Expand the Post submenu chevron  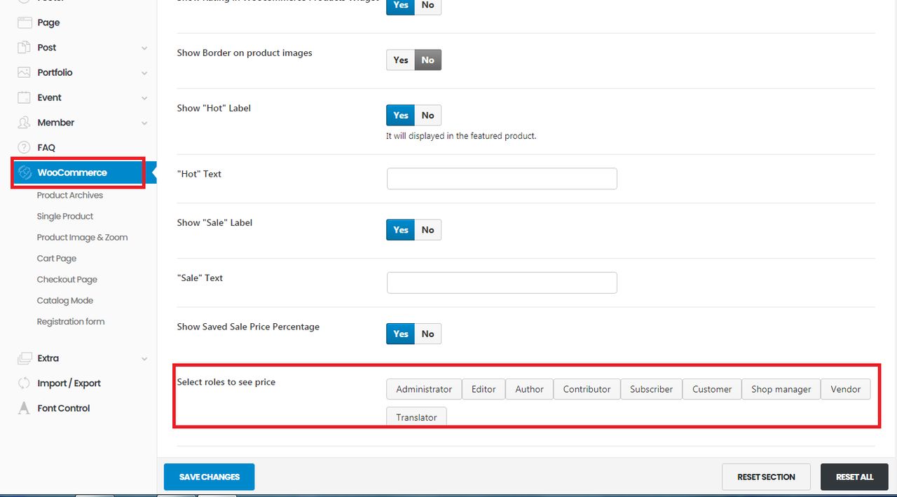pos(144,48)
